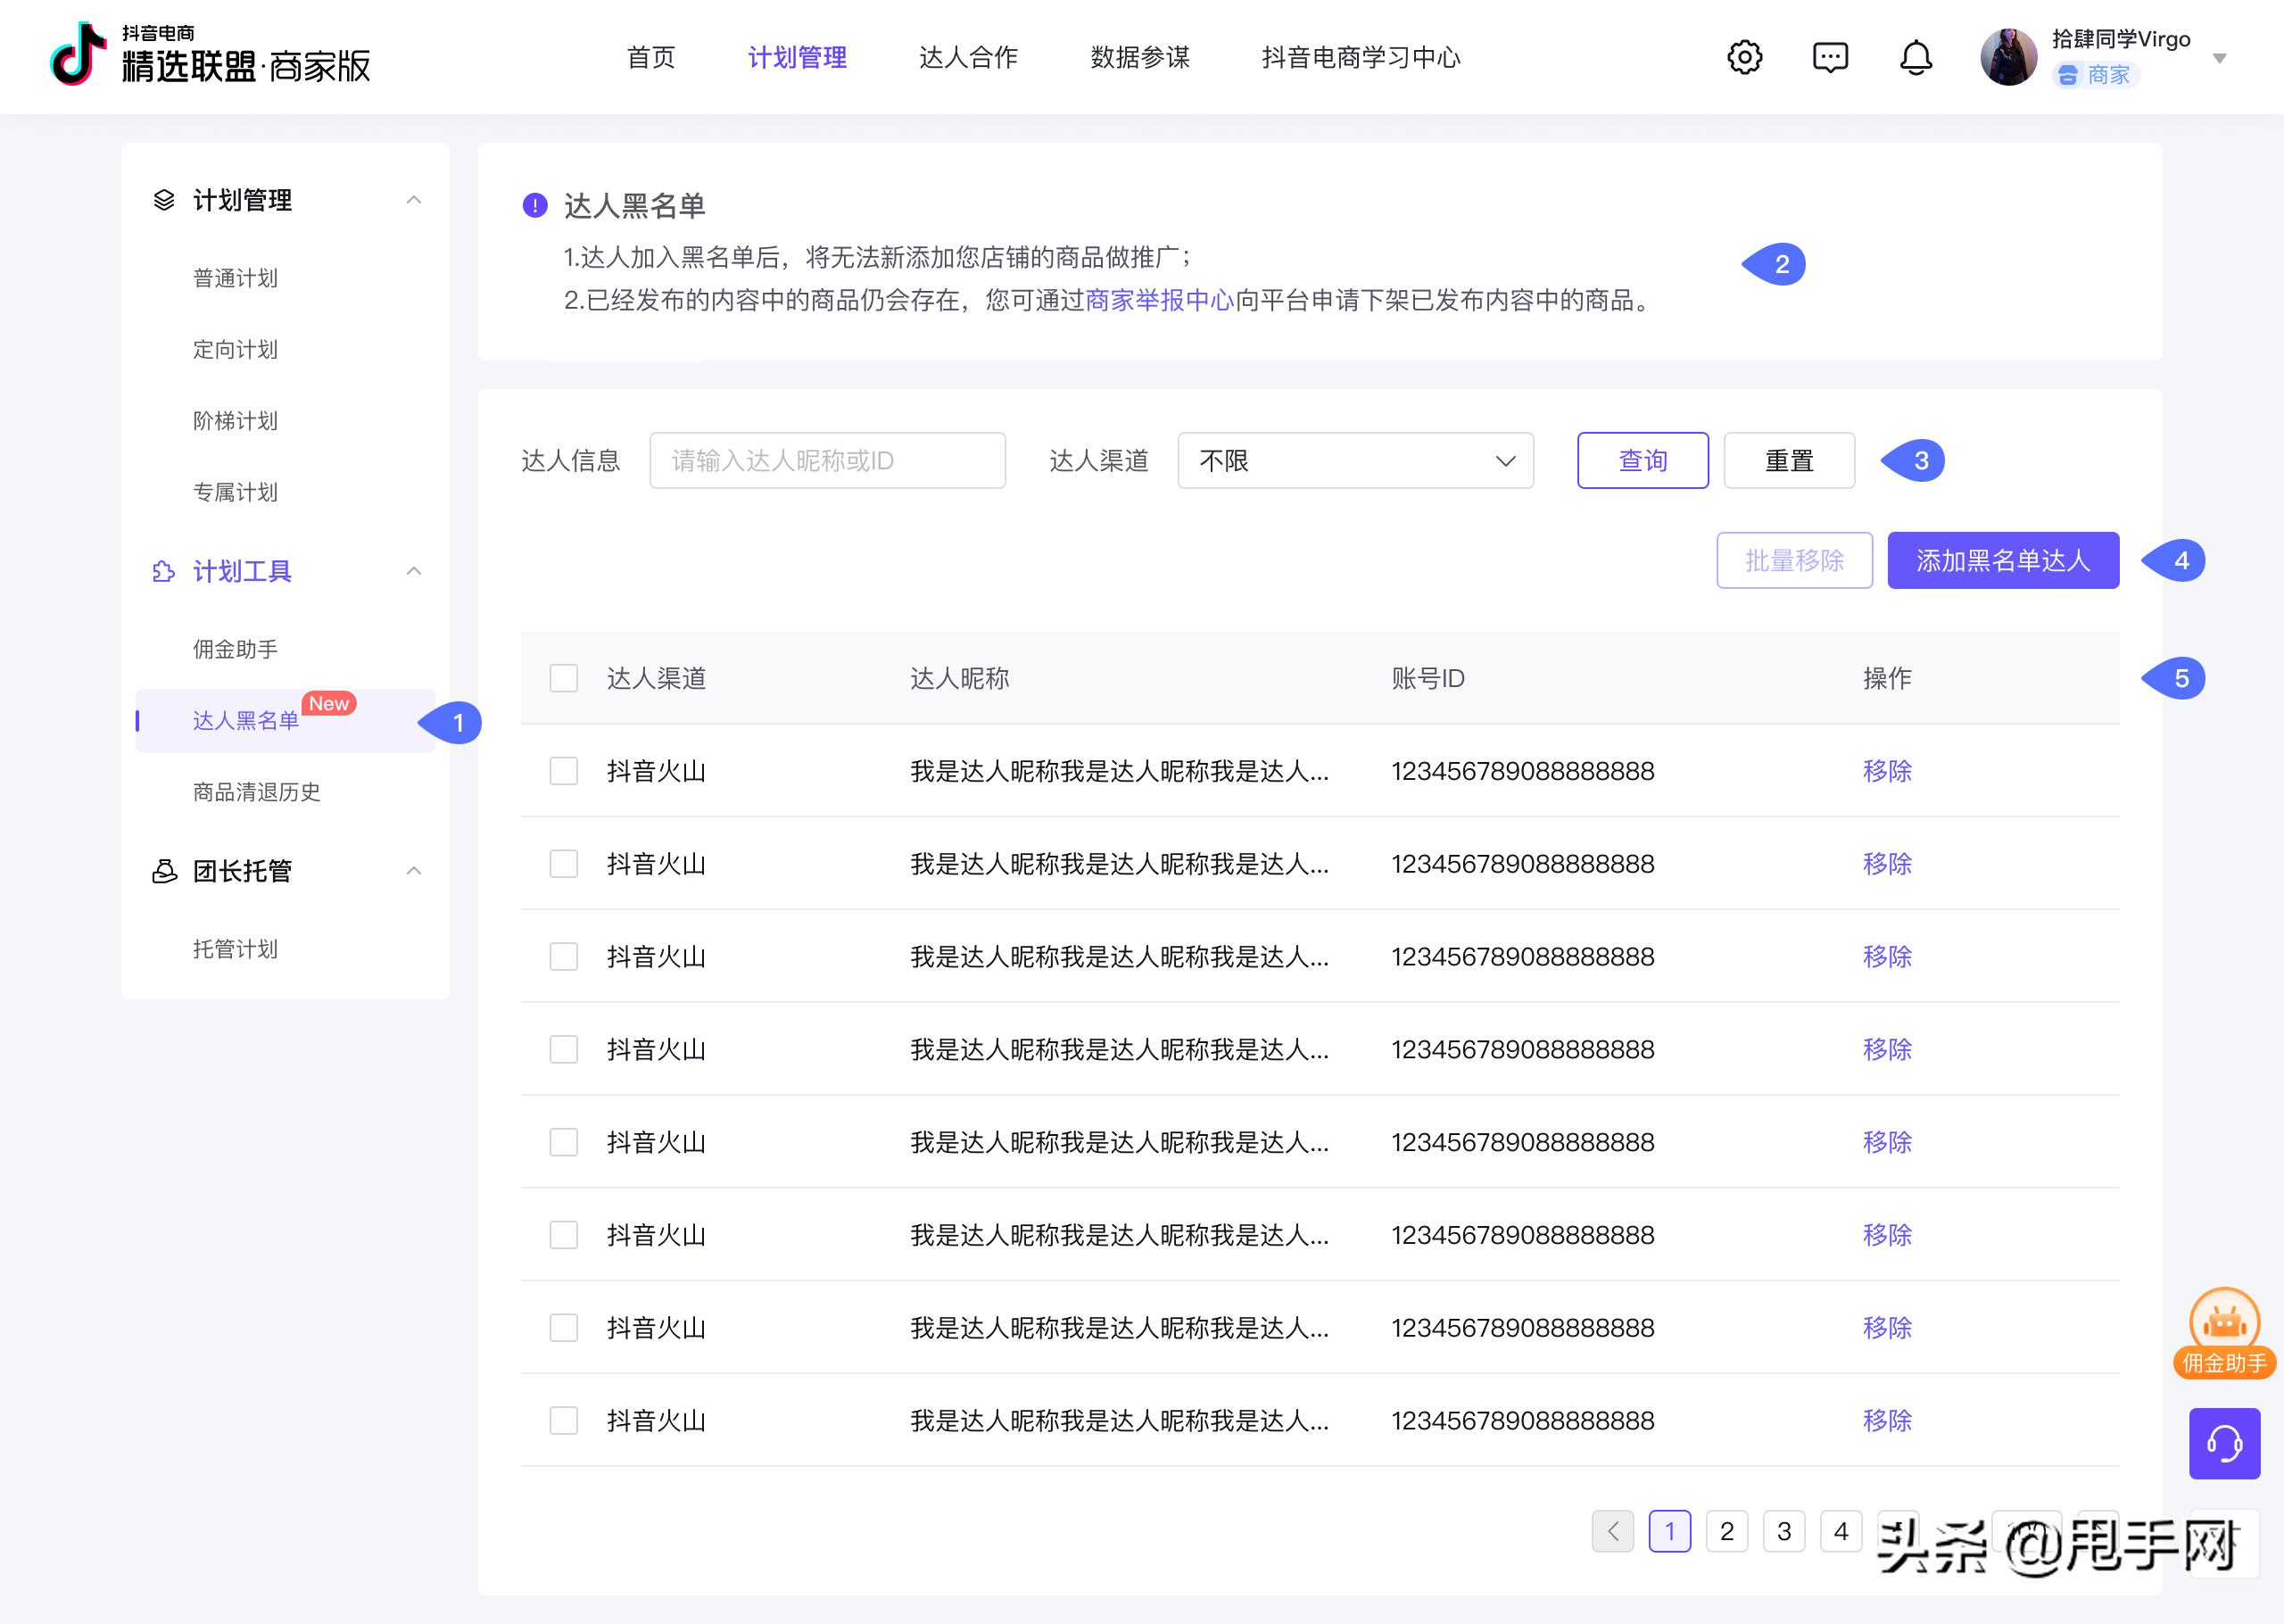2284x1624 pixels.
Task: Click 移除 in the sixth table row
Action: [1887, 1235]
